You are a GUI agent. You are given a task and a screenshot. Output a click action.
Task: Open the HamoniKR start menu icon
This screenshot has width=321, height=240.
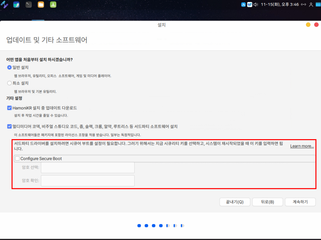pyautogui.click(x=5, y=5)
